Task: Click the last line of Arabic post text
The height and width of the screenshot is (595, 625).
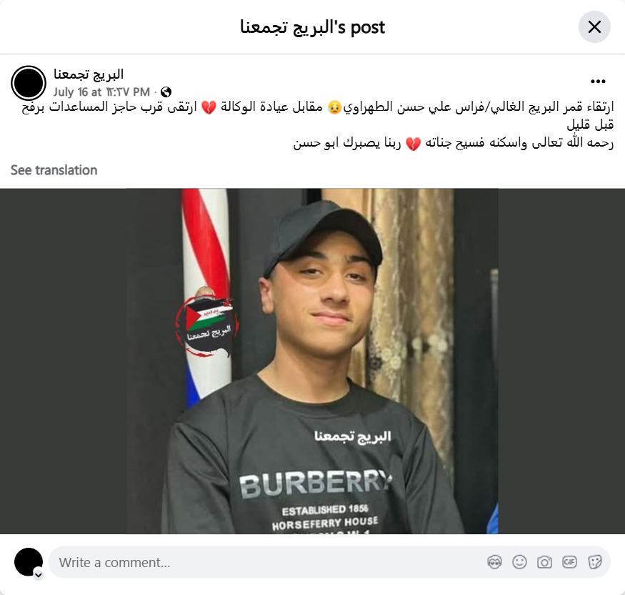Action: point(454,143)
